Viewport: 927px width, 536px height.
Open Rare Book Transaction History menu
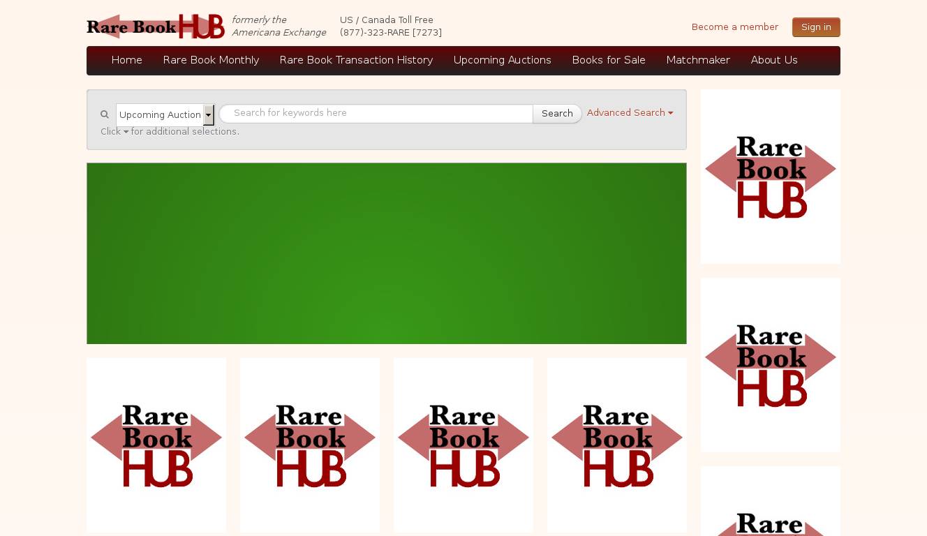(356, 60)
